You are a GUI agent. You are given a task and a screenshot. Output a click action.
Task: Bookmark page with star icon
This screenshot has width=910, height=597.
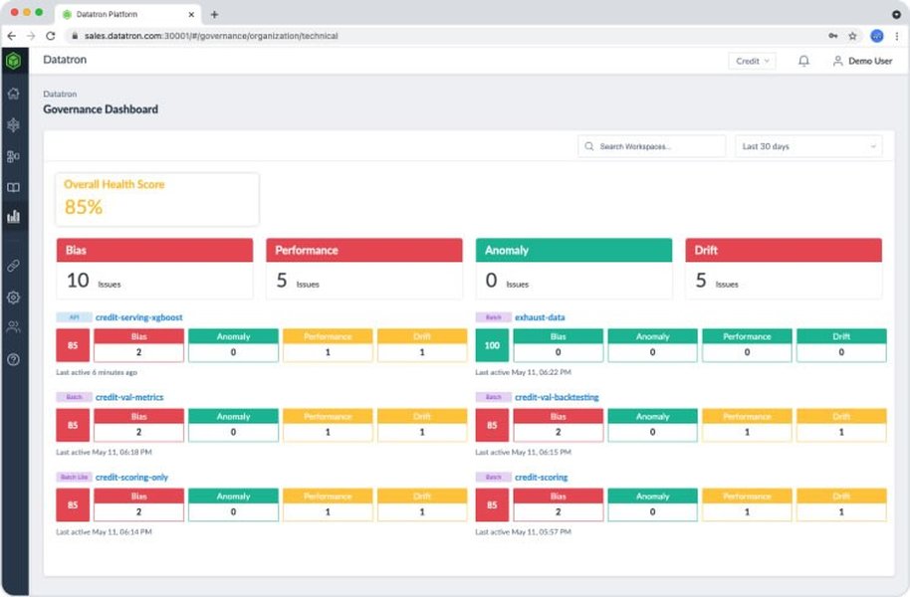coord(852,36)
